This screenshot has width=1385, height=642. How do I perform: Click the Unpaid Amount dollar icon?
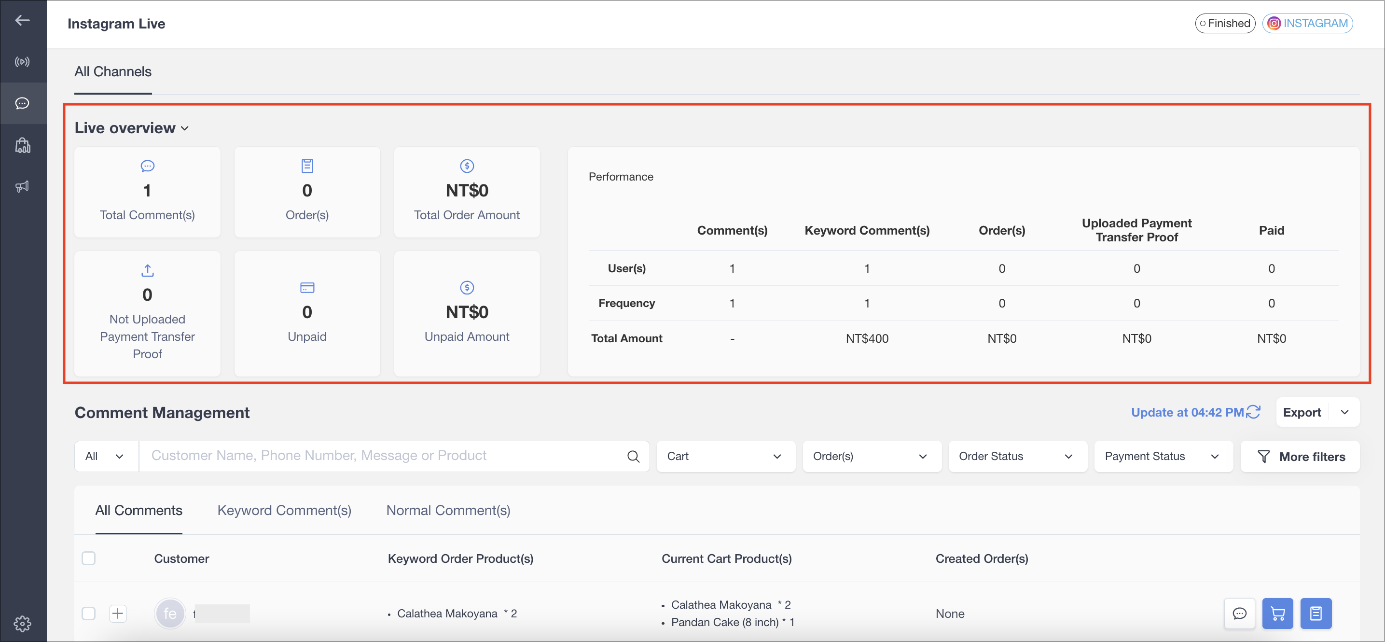[x=467, y=288]
